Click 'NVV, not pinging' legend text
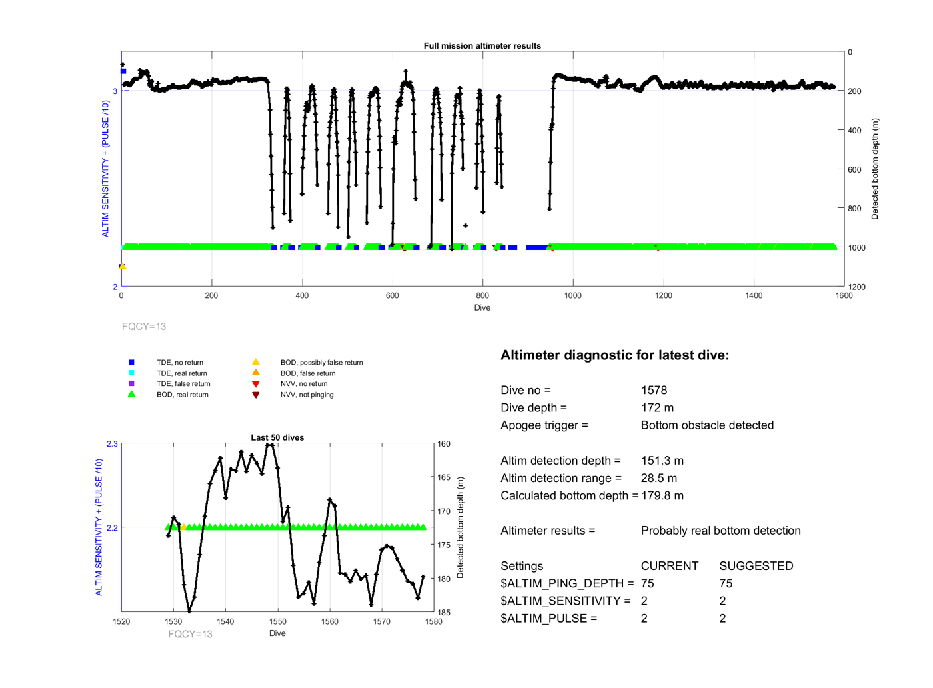933x688 pixels. click(x=307, y=395)
